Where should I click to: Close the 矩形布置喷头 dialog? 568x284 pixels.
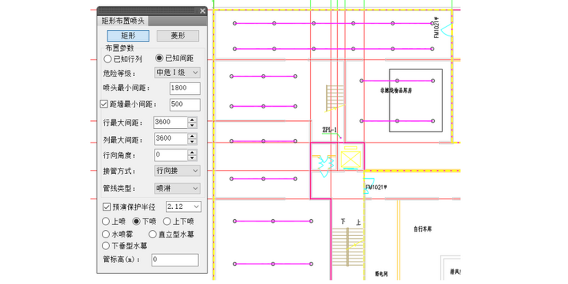203,11
